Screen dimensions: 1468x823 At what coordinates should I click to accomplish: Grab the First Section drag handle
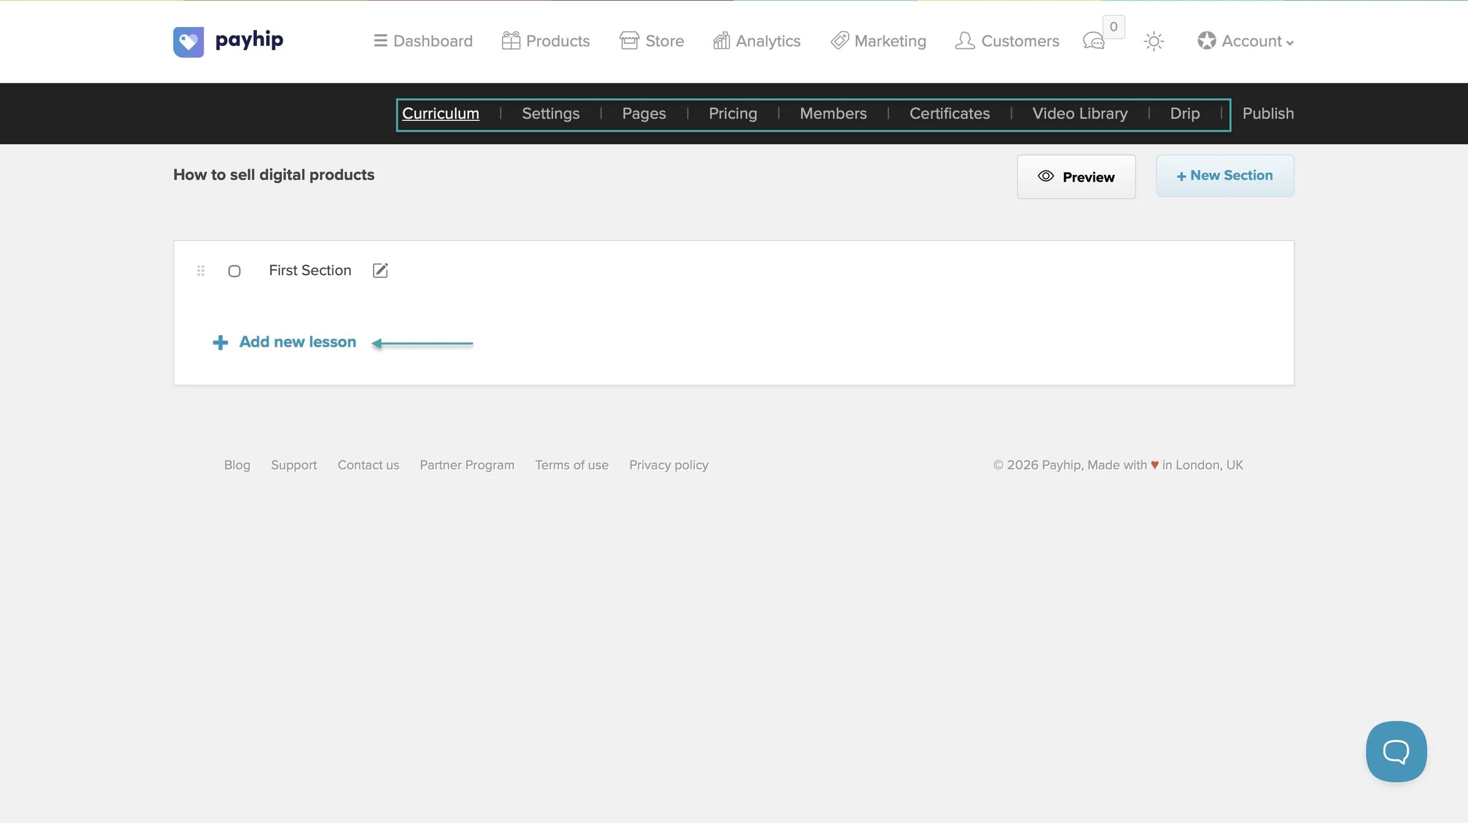[x=201, y=271]
